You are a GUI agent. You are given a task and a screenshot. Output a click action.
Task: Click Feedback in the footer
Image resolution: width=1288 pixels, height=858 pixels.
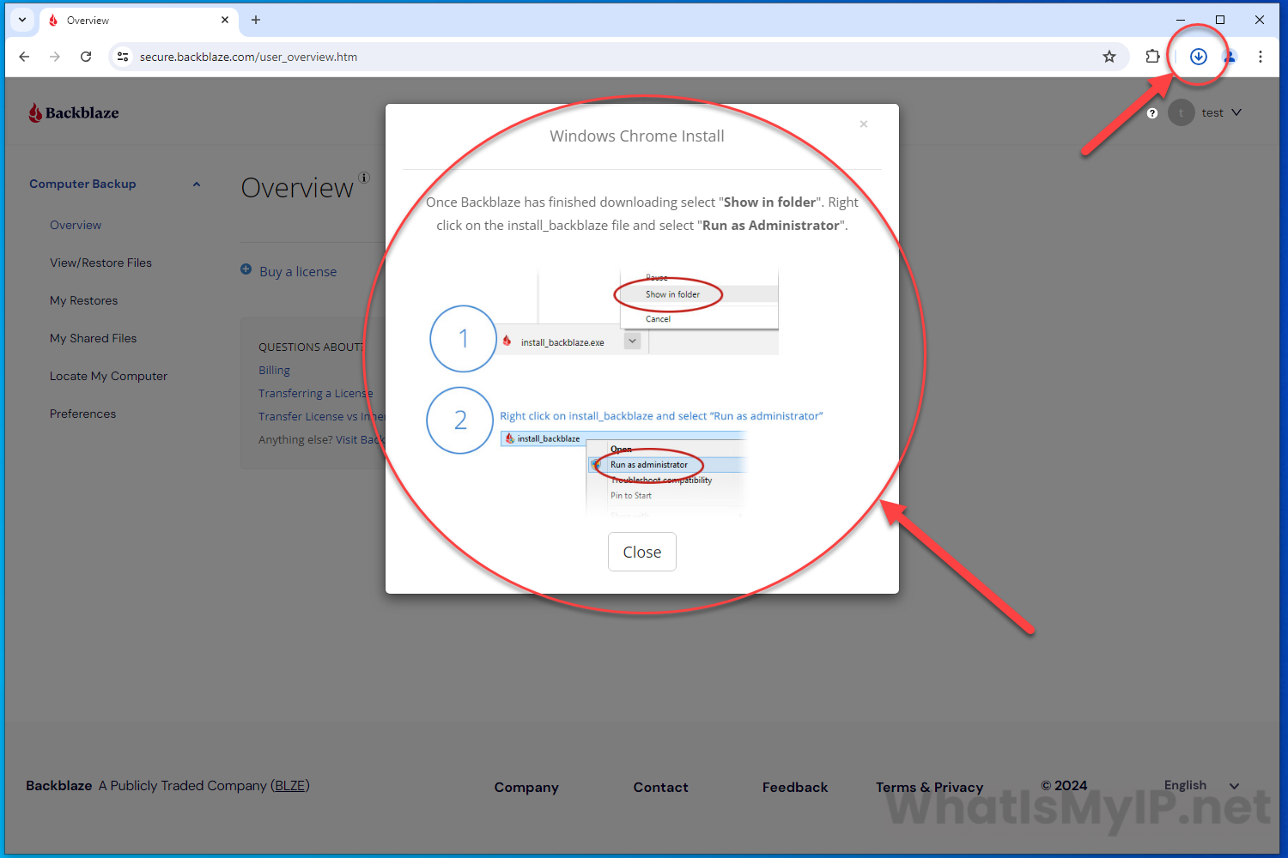(795, 787)
